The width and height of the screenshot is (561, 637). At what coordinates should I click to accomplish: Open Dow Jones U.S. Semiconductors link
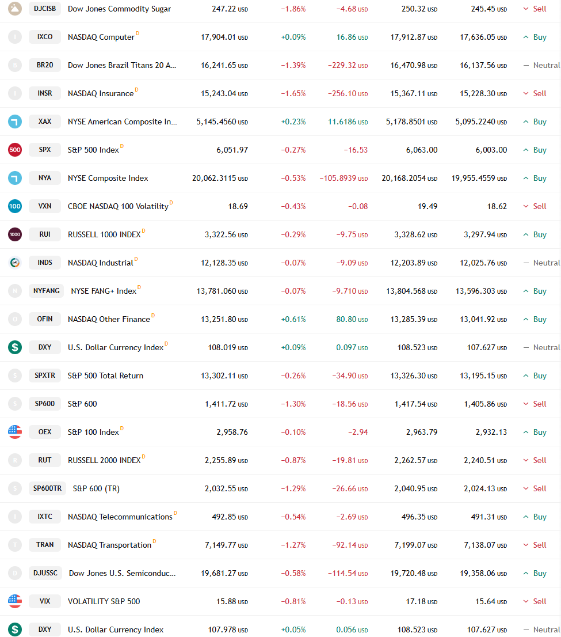pyautogui.click(x=122, y=573)
